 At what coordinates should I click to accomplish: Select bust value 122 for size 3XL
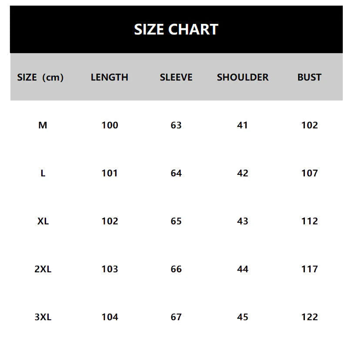309,317
